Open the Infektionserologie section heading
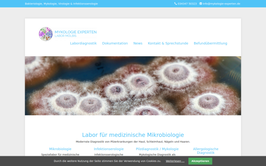 [x=109, y=149]
